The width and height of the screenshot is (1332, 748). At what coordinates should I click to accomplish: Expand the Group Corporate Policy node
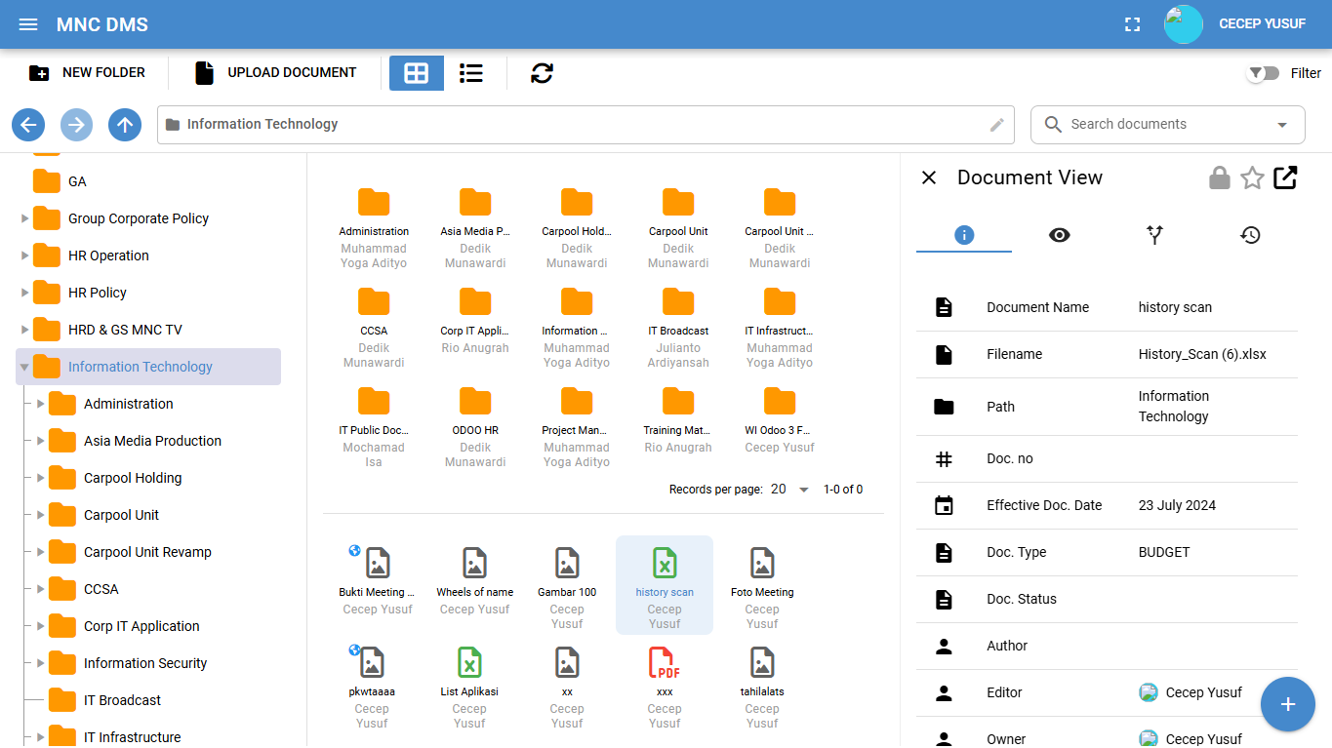point(24,218)
